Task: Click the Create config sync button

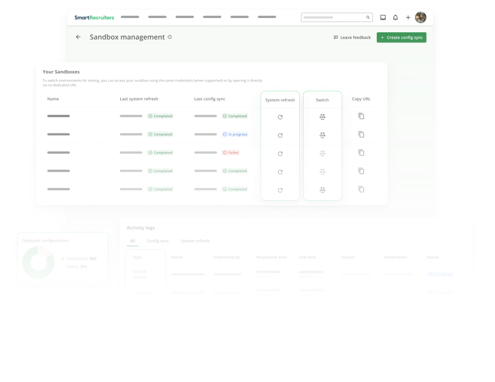Action: coord(401,37)
